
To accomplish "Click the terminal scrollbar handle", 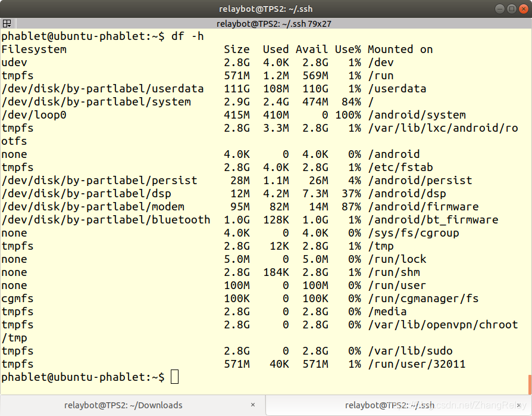I will pyautogui.click(x=530, y=384).
